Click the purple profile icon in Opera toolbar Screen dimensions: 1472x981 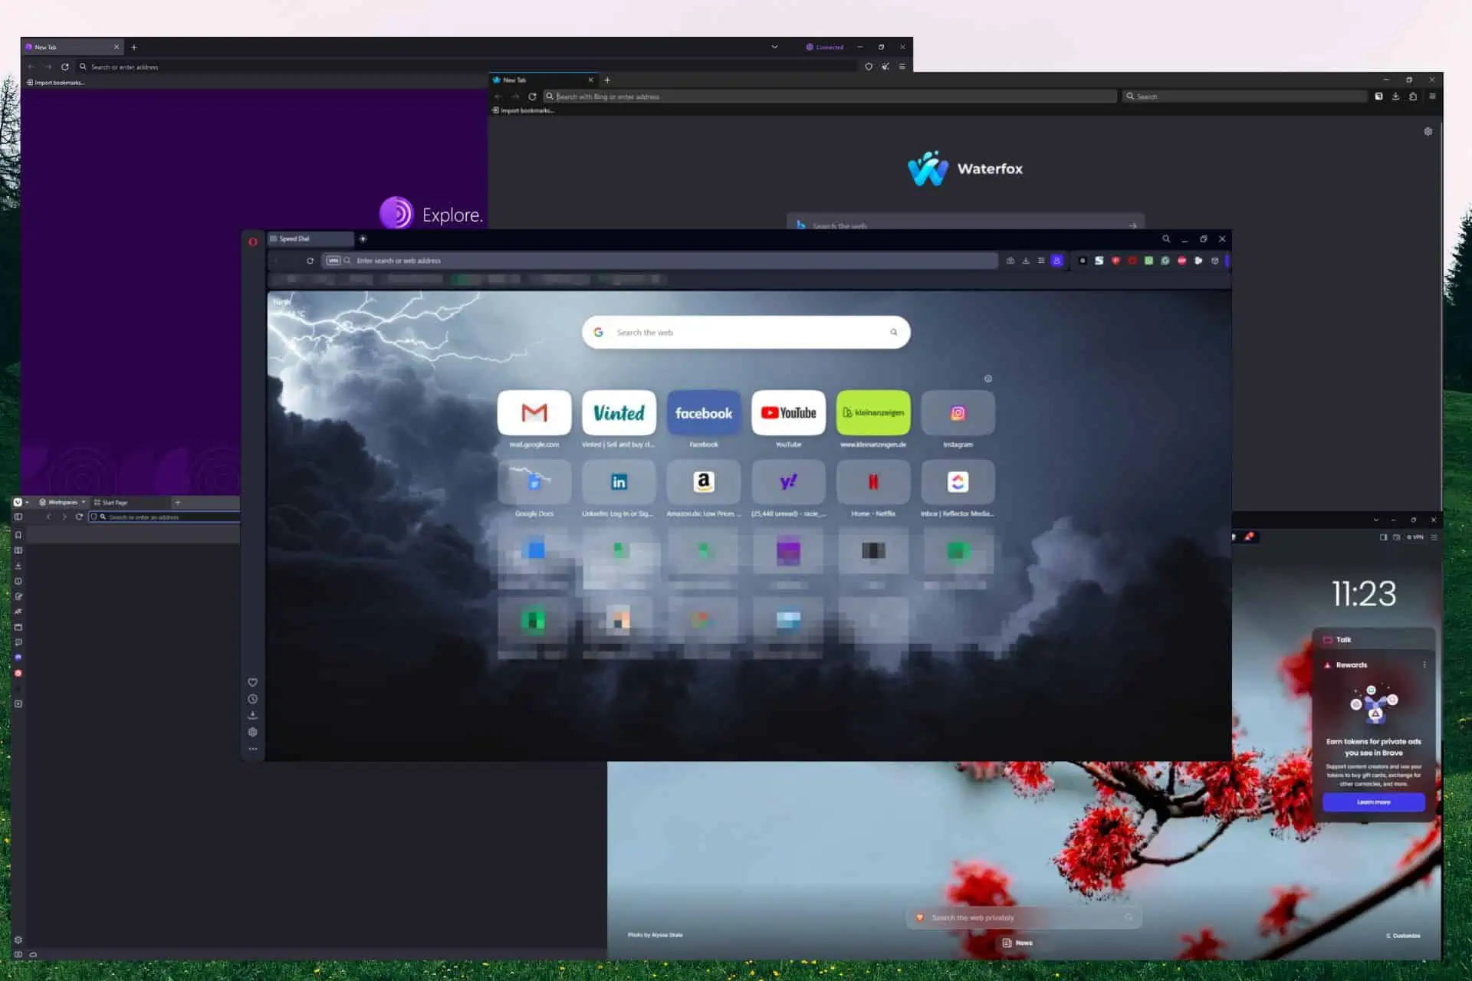point(1057,261)
